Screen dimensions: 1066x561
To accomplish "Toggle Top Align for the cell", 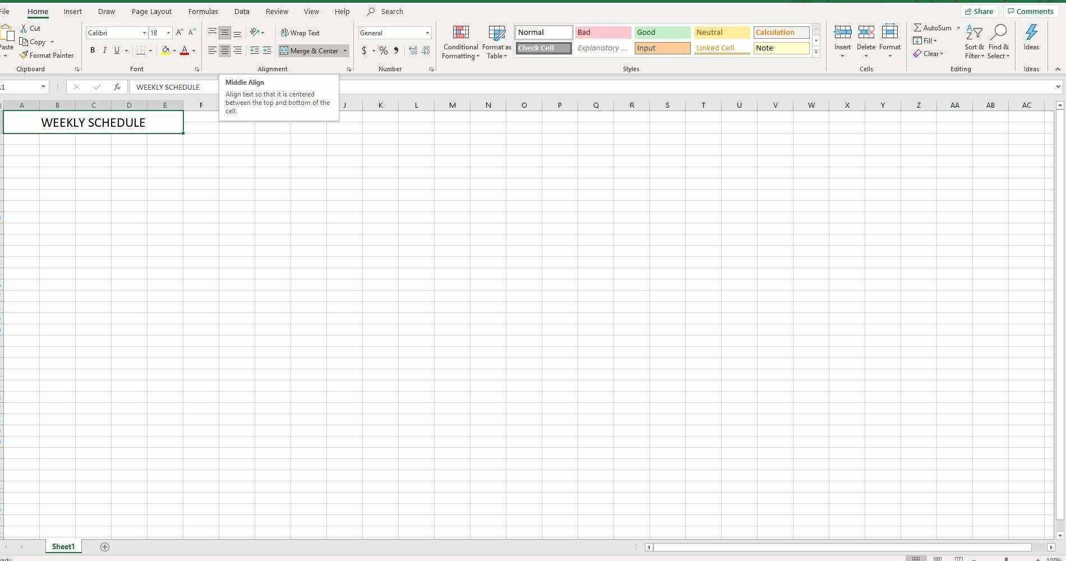I will (212, 33).
